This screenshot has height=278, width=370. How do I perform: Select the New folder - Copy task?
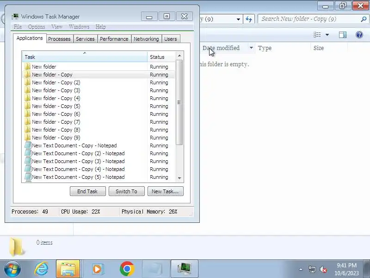[x=99, y=75]
